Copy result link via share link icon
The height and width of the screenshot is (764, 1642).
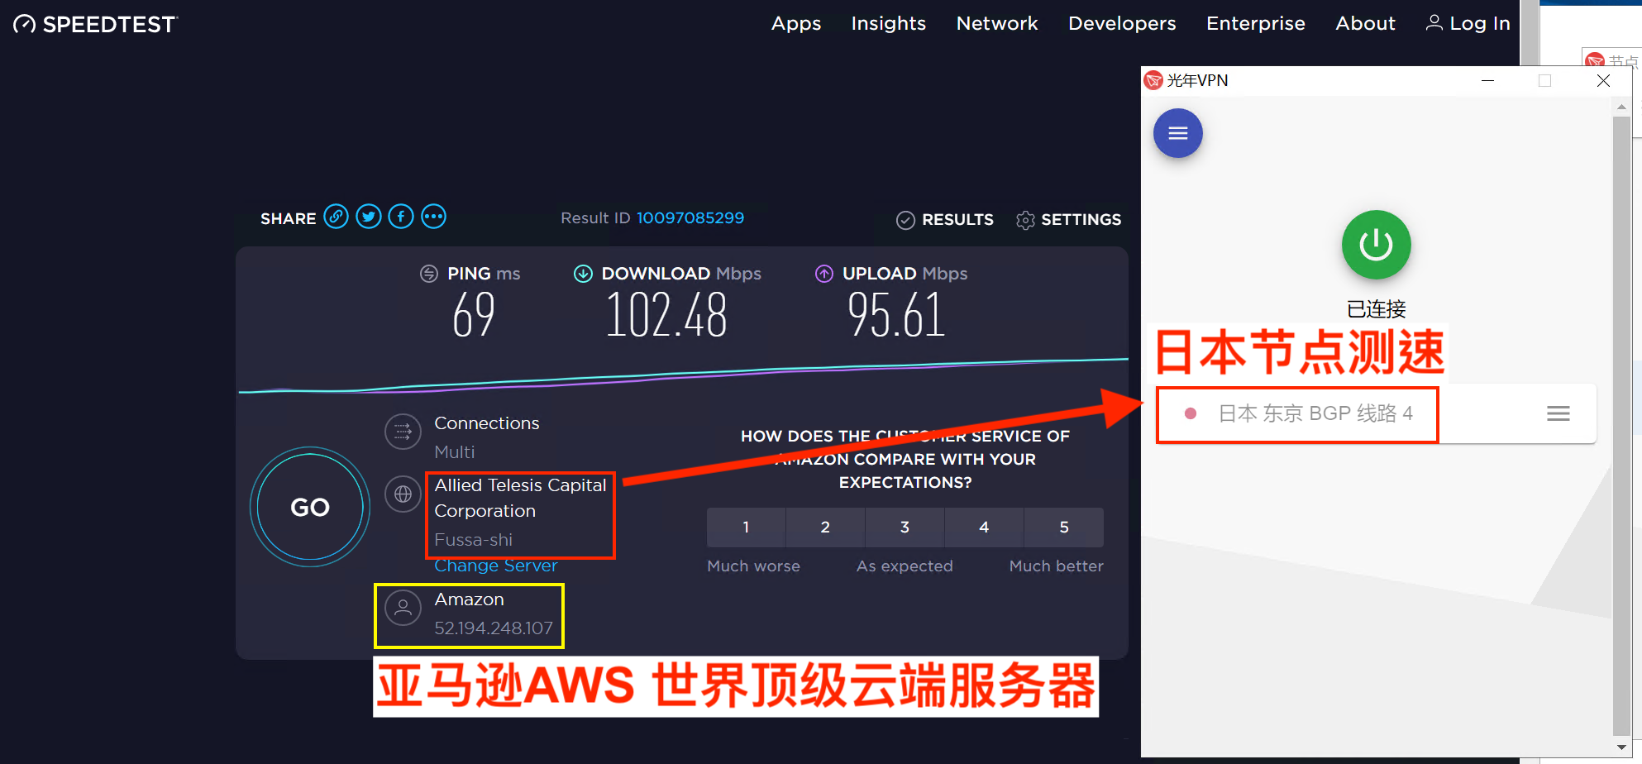click(x=336, y=217)
